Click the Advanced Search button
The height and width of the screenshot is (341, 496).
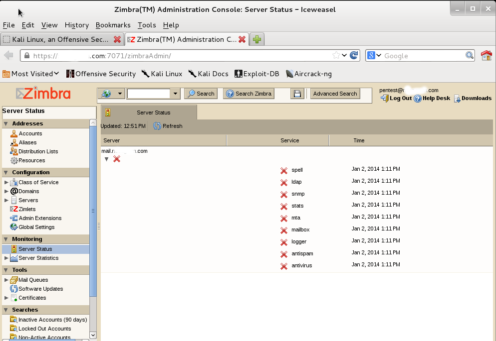[335, 94]
